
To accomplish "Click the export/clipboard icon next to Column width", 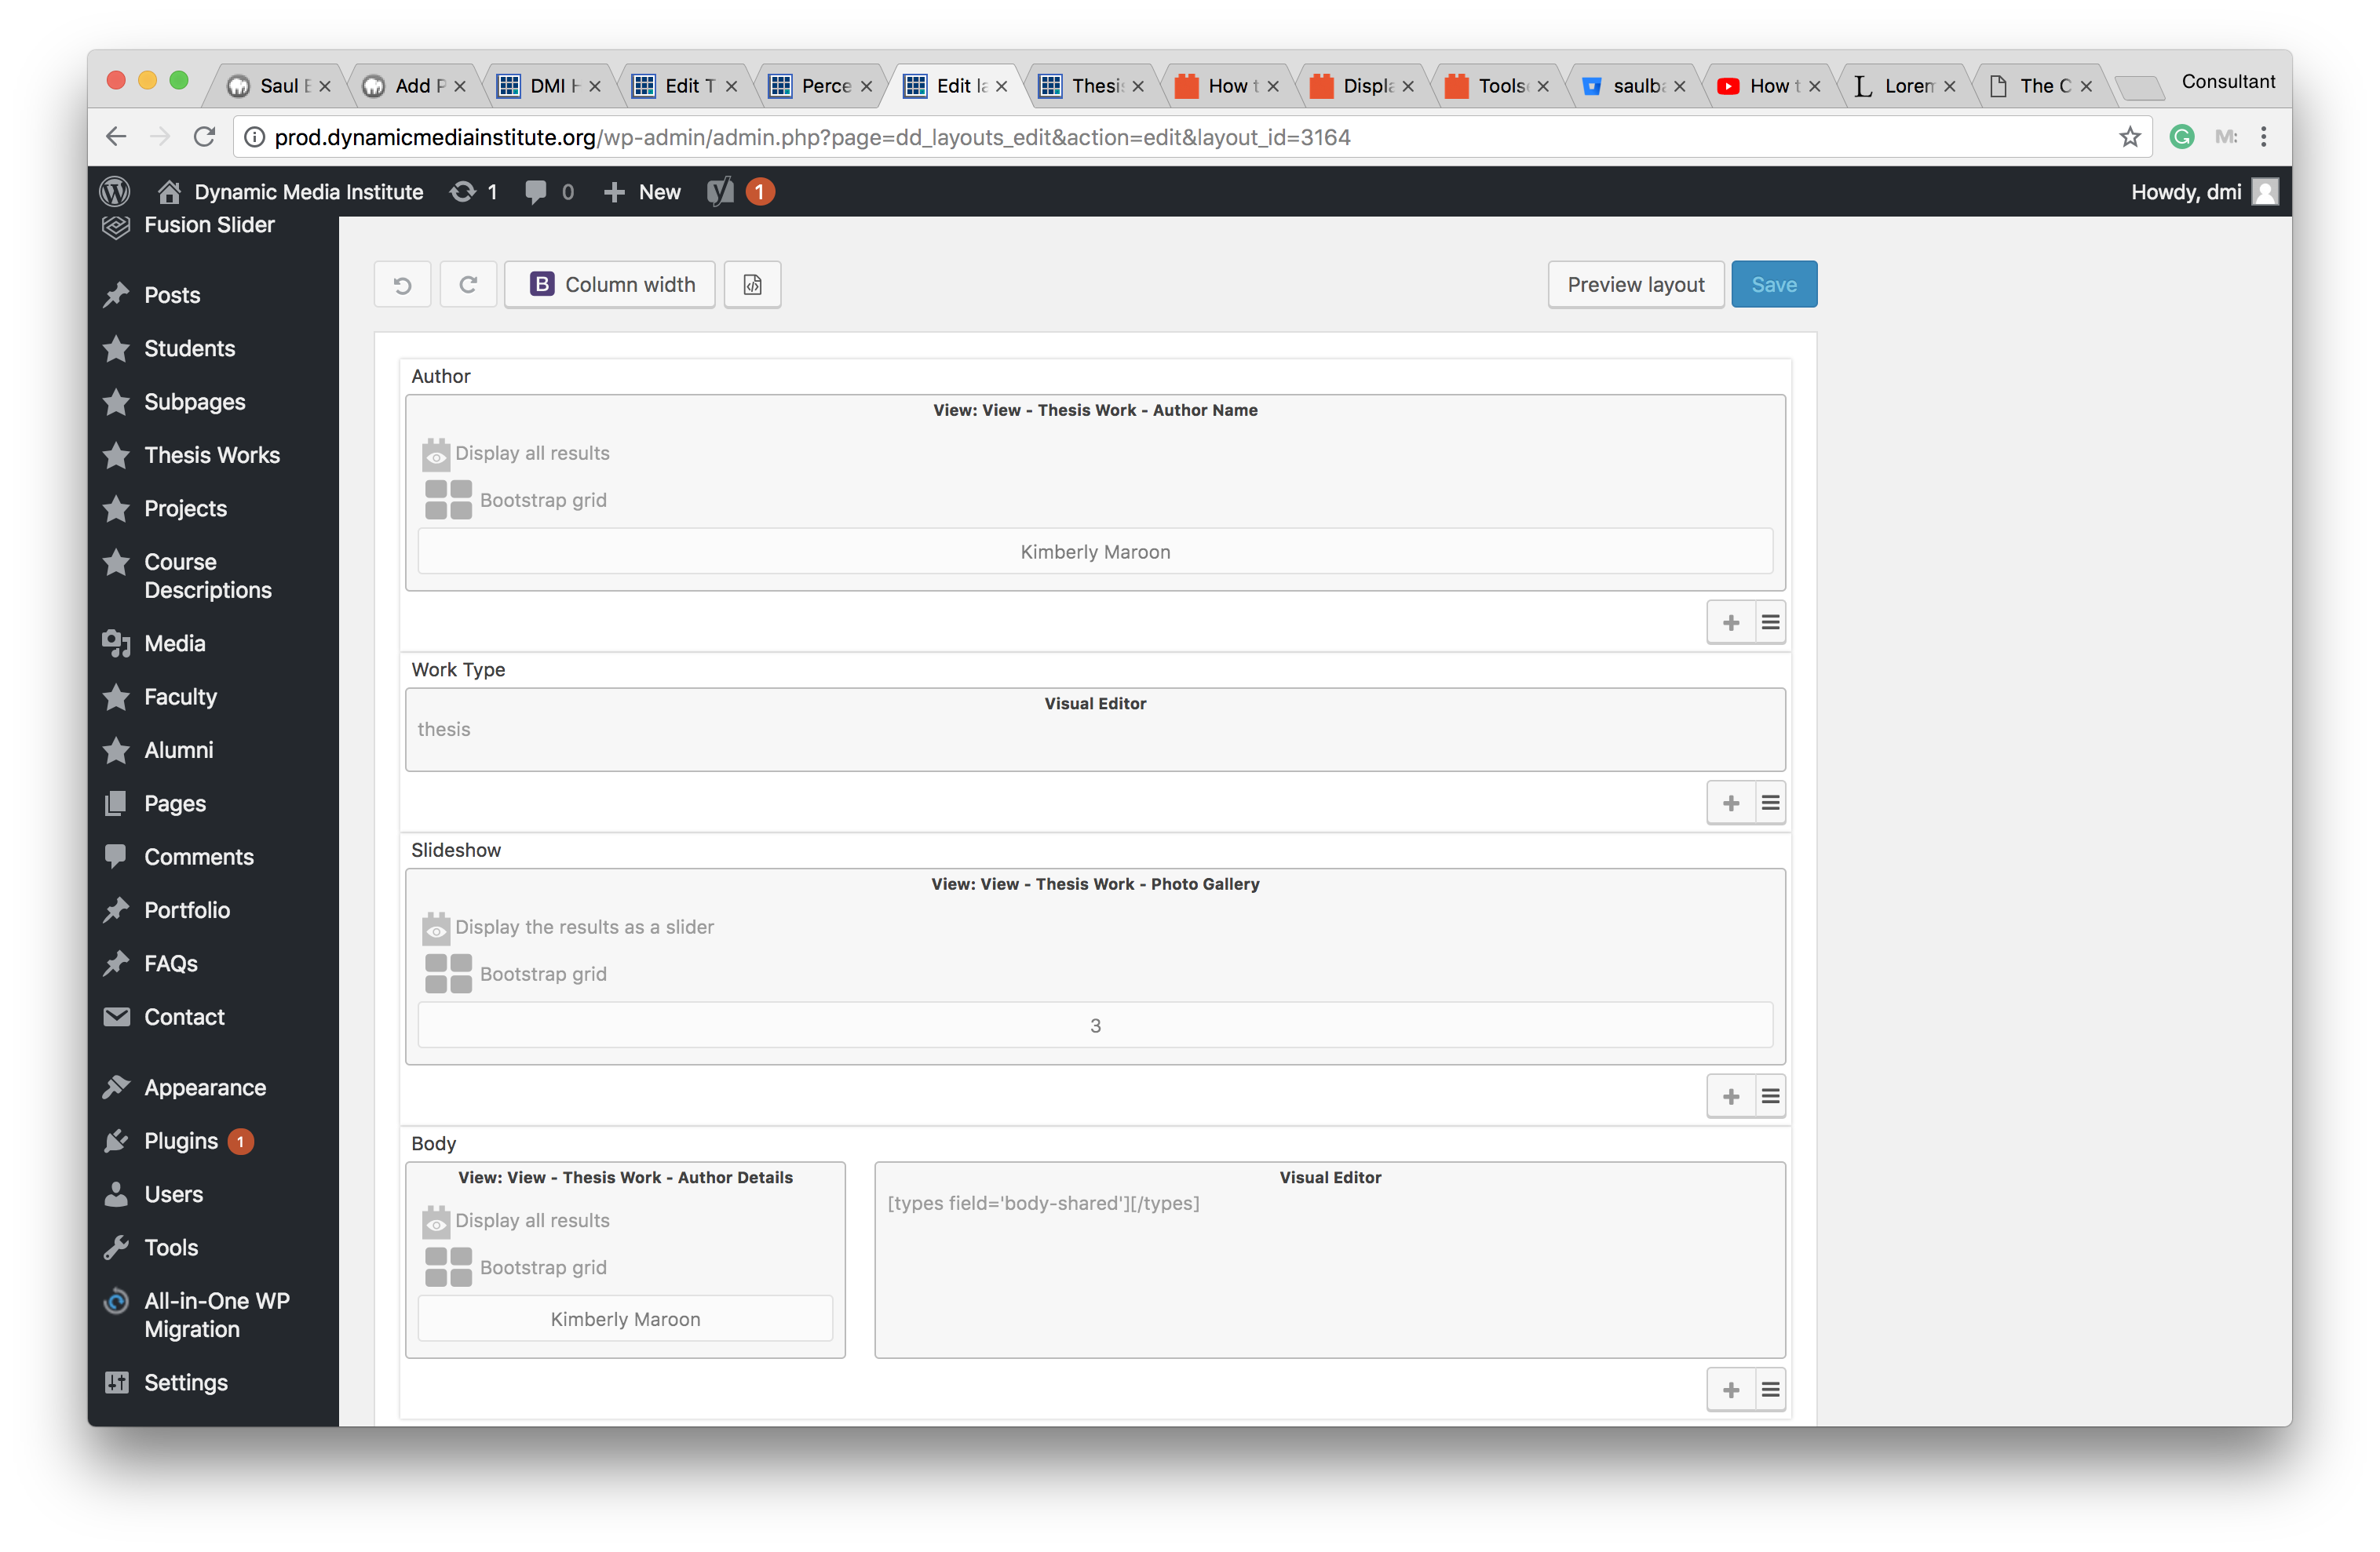I will click(753, 282).
